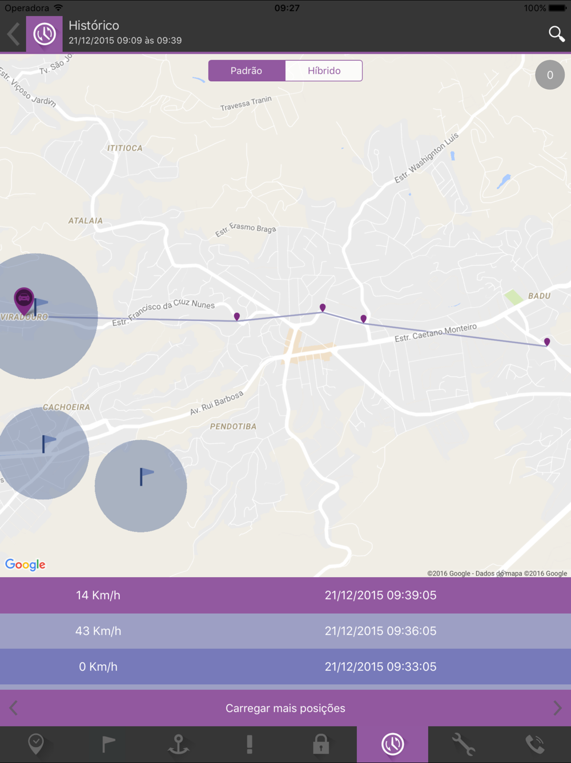Go to next positions with right chevron
Viewport: 571px width, 763px height.
pyautogui.click(x=557, y=708)
